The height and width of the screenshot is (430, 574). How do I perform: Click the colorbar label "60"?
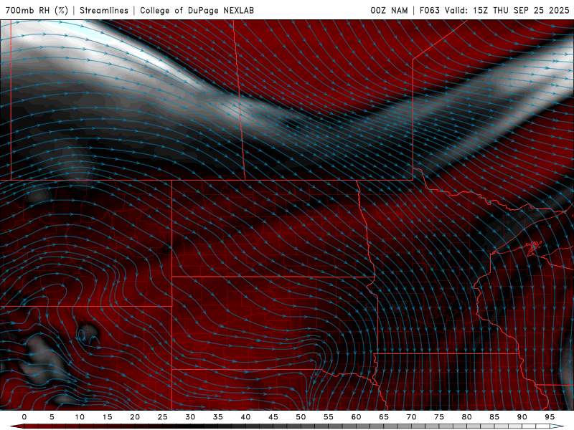tap(356, 417)
